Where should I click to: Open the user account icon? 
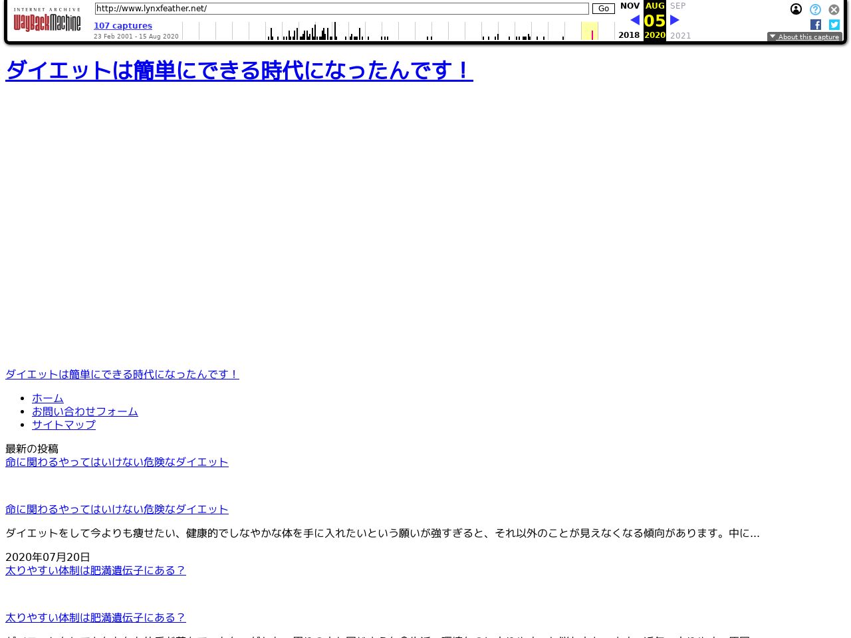[796, 9]
